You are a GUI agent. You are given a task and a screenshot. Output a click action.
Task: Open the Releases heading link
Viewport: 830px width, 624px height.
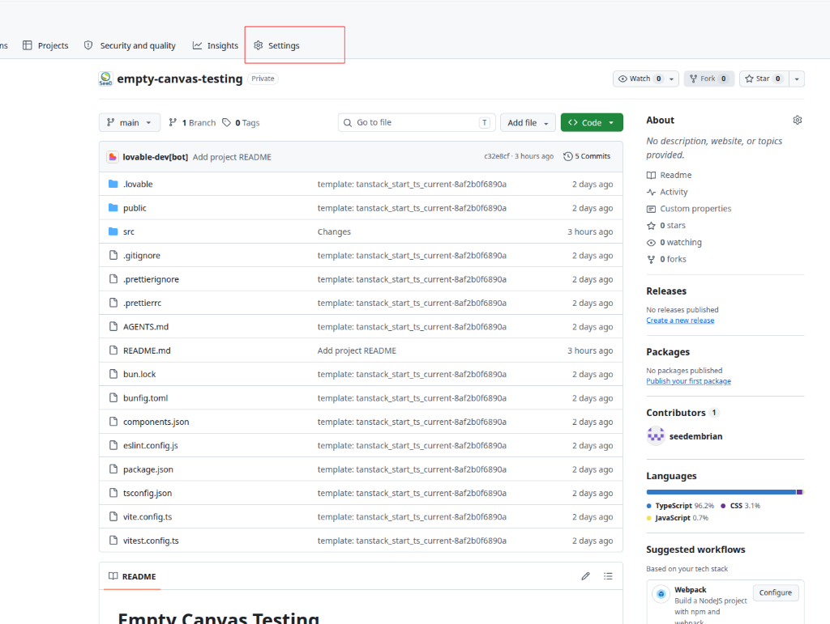pos(666,291)
